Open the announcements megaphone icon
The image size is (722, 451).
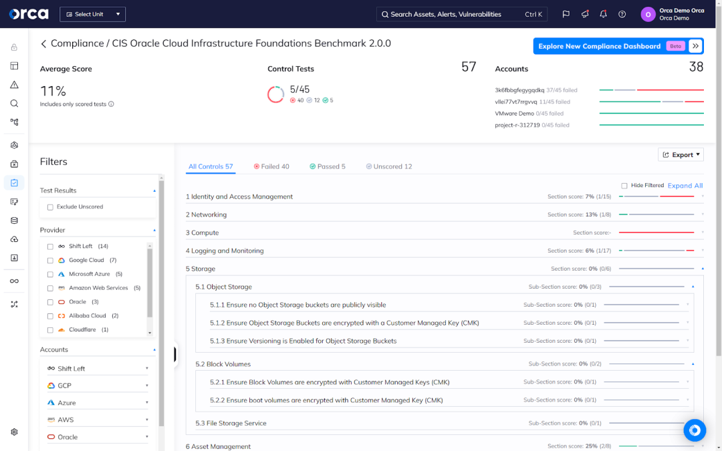585,14
